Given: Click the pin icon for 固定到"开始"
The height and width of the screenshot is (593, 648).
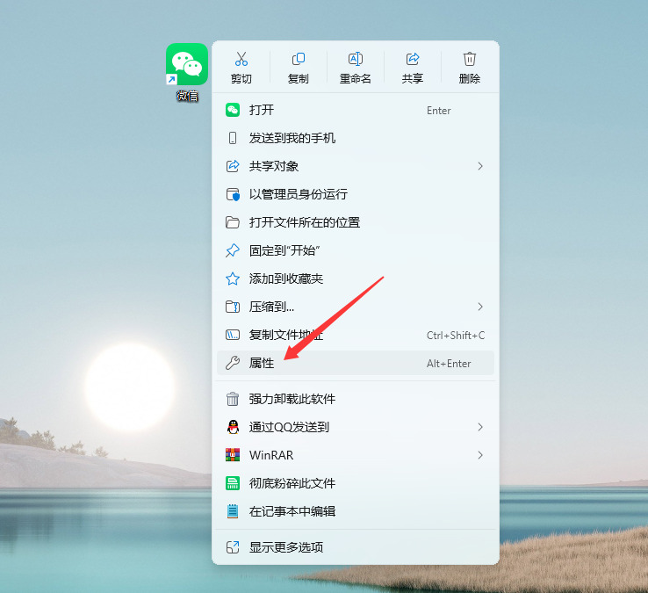Looking at the screenshot, I should pos(233,250).
